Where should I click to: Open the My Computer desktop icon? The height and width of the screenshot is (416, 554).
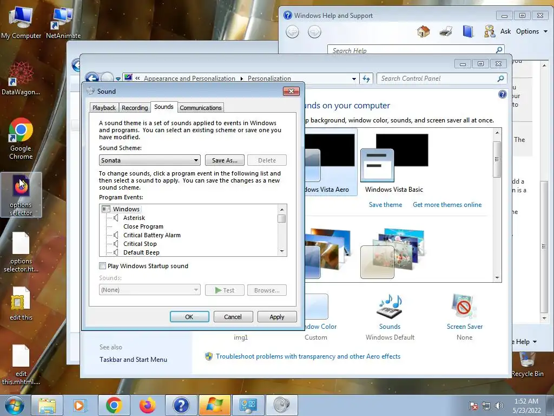tap(21, 23)
